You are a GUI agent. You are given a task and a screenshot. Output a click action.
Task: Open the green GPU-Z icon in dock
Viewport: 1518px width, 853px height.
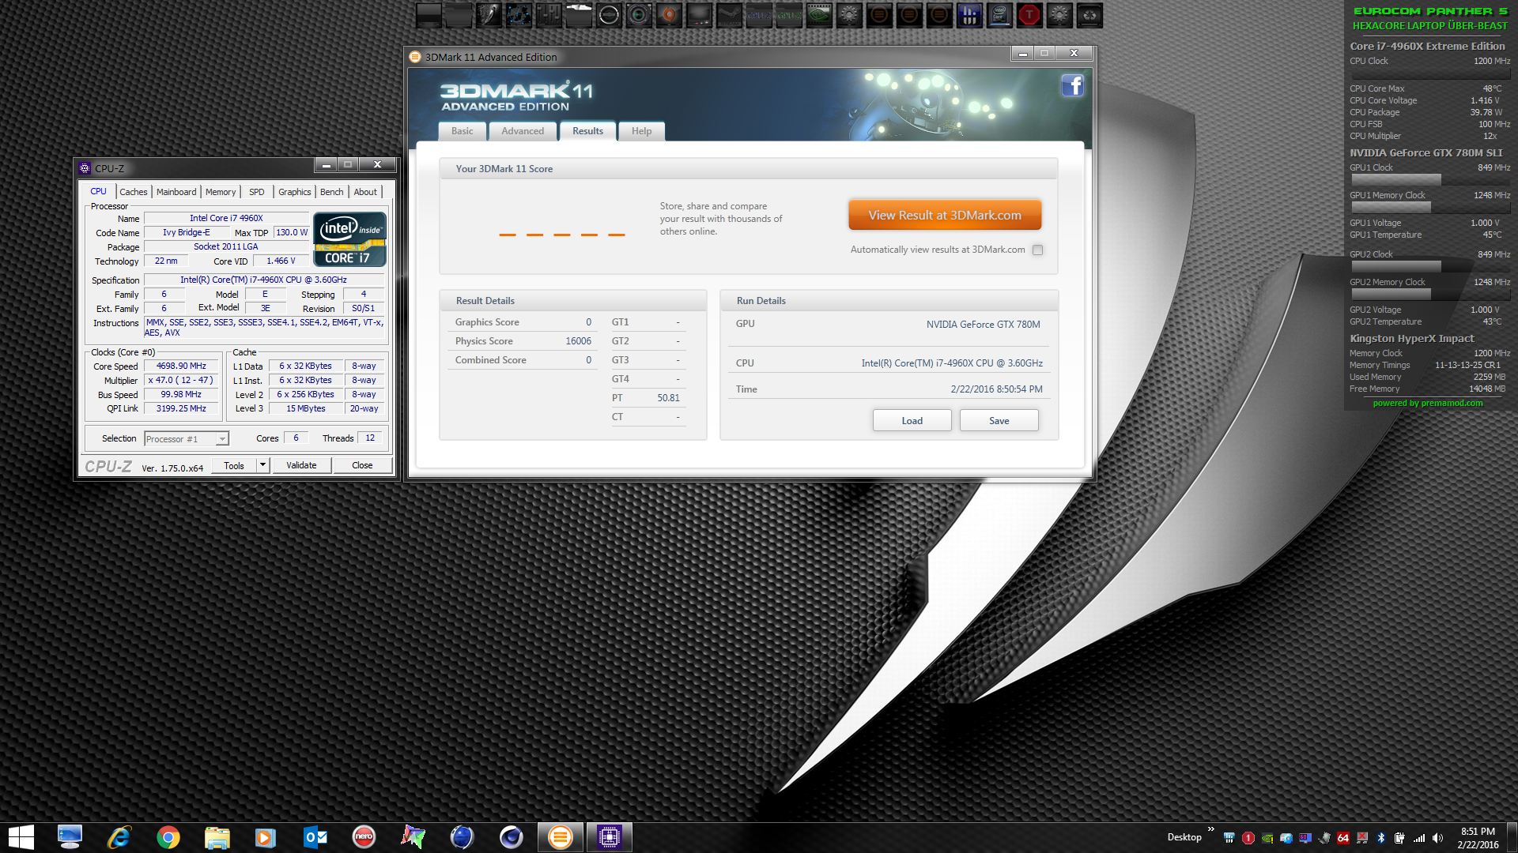tap(789, 15)
